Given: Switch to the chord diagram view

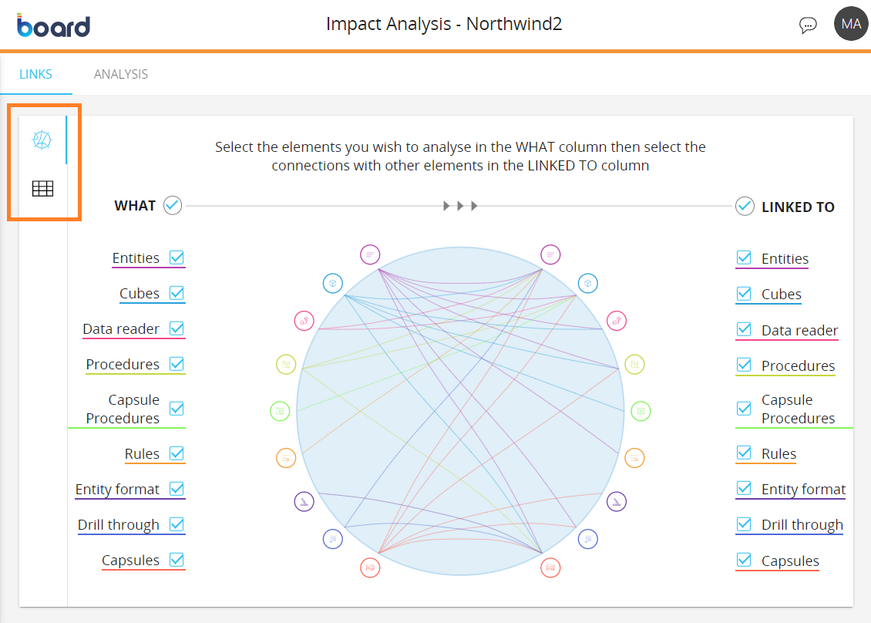Looking at the screenshot, I should [42, 140].
